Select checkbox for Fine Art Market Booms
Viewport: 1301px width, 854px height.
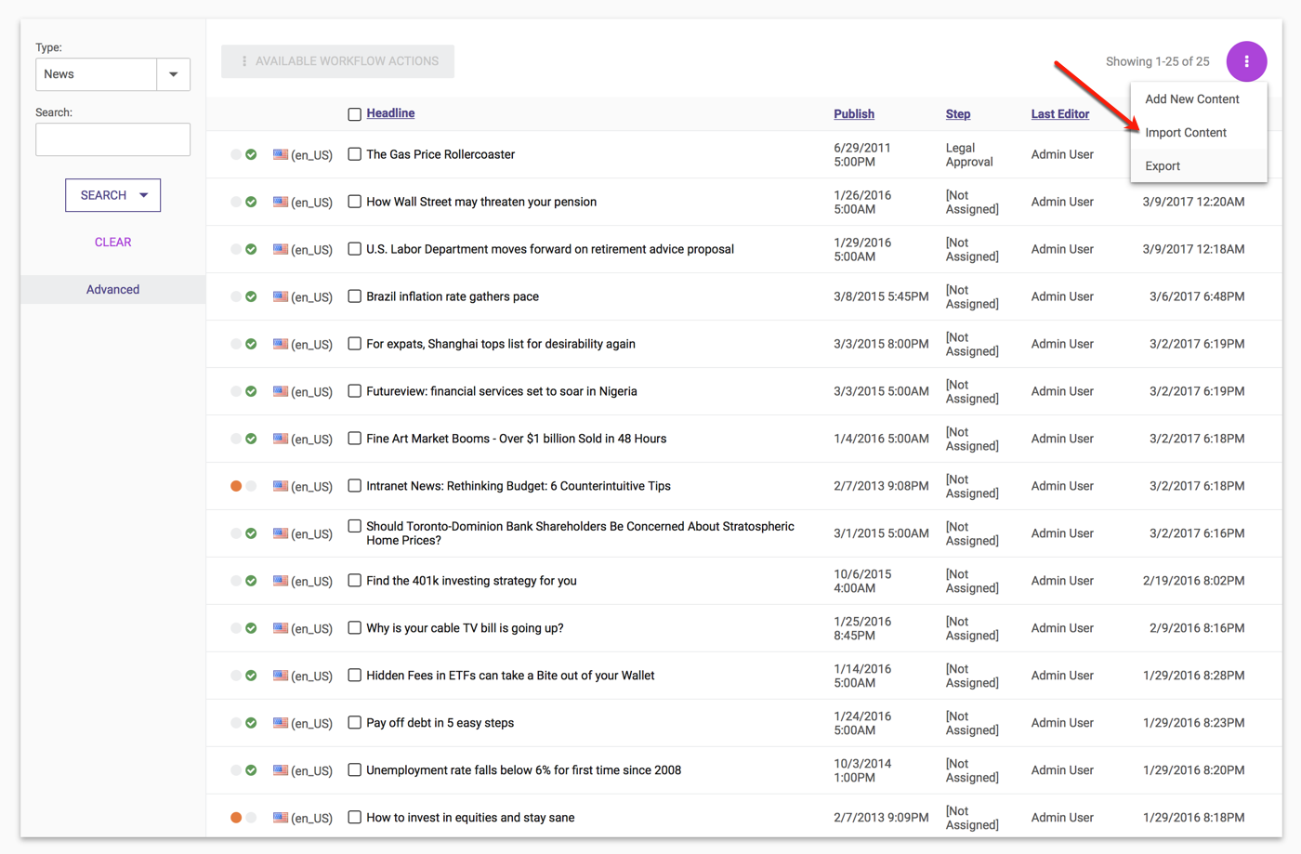click(x=354, y=439)
